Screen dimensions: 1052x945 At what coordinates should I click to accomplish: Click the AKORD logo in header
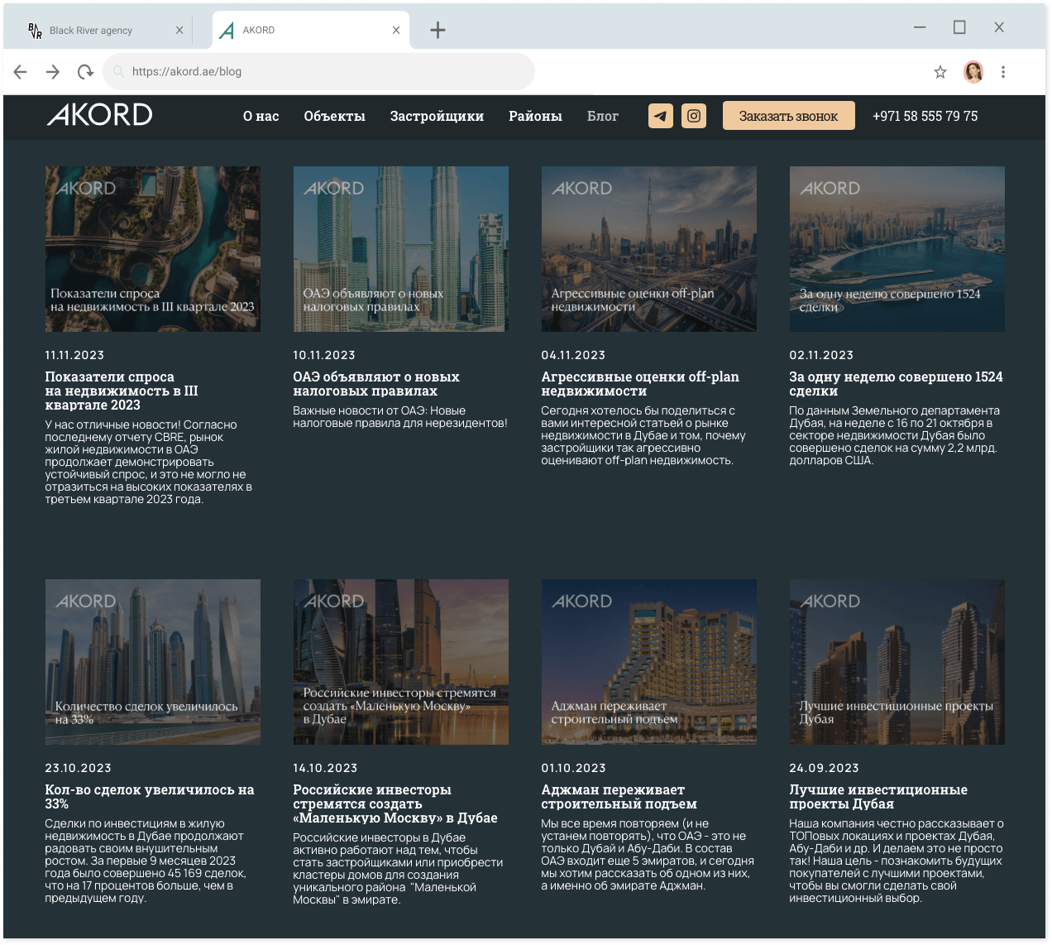[100, 115]
